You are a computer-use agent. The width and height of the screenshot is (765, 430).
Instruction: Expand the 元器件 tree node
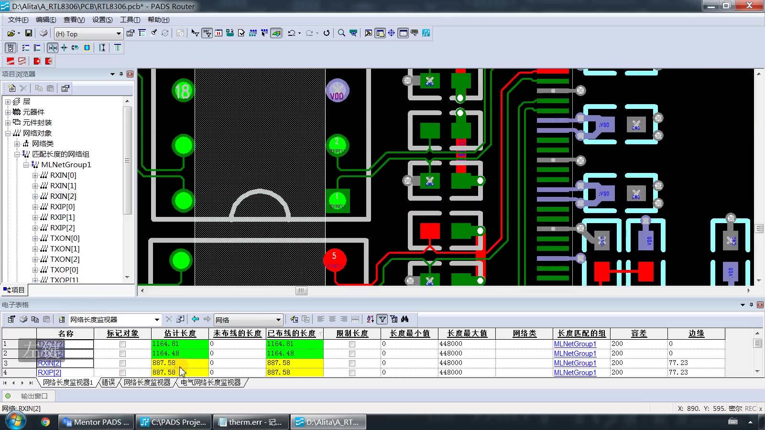click(8, 112)
